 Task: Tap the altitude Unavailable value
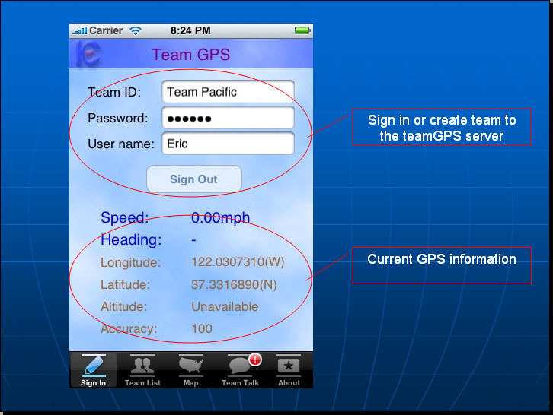(x=225, y=306)
